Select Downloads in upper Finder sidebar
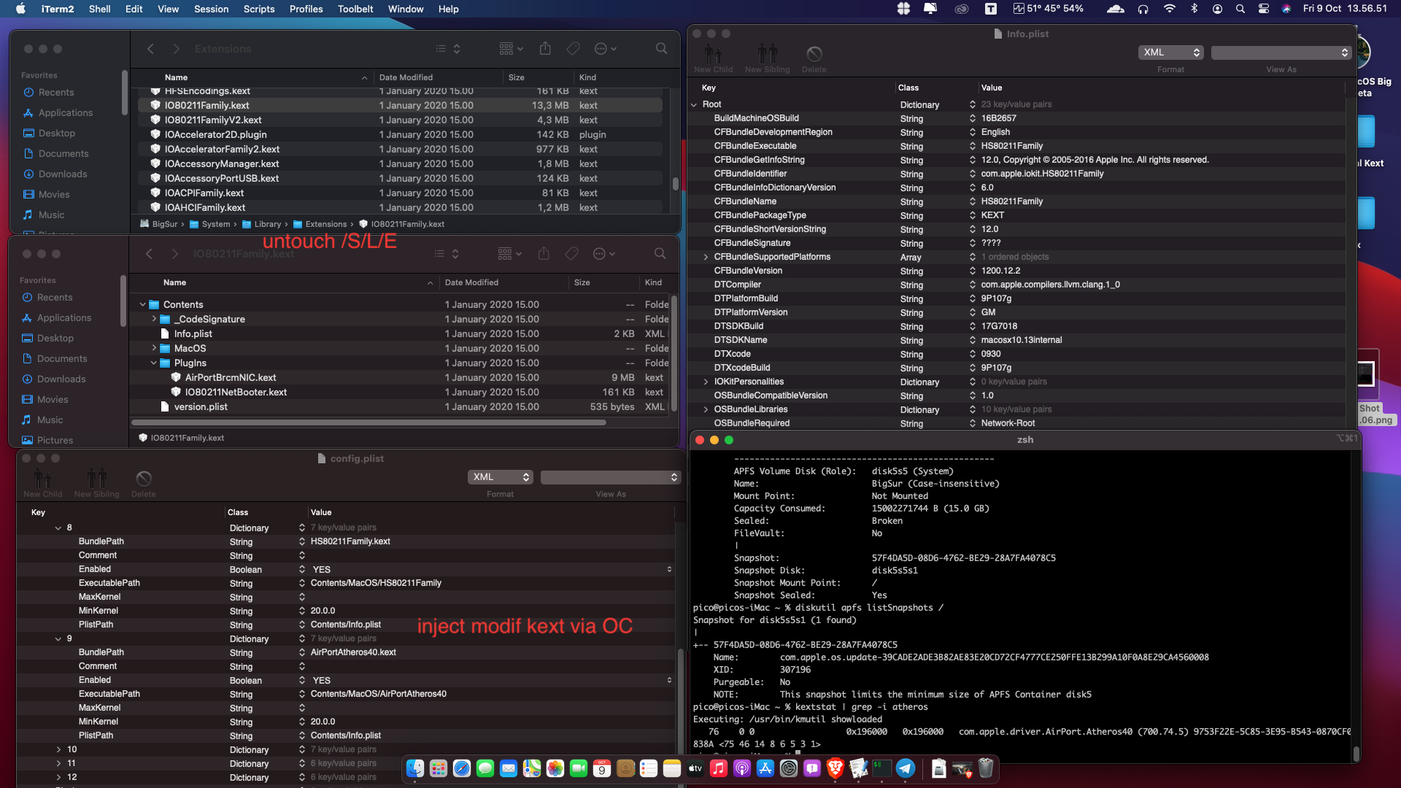The image size is (1401, 788). [x=63, y=174]
